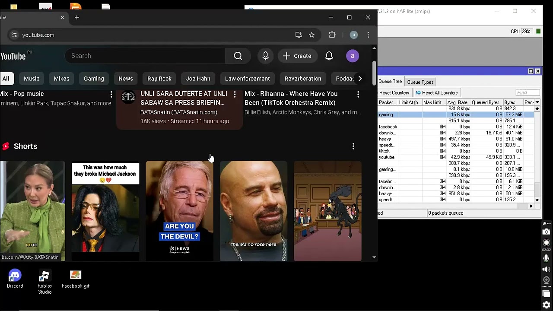The image size is (553, 311).
Task: Select the Mixes filter chip
Action: point(61,79)
